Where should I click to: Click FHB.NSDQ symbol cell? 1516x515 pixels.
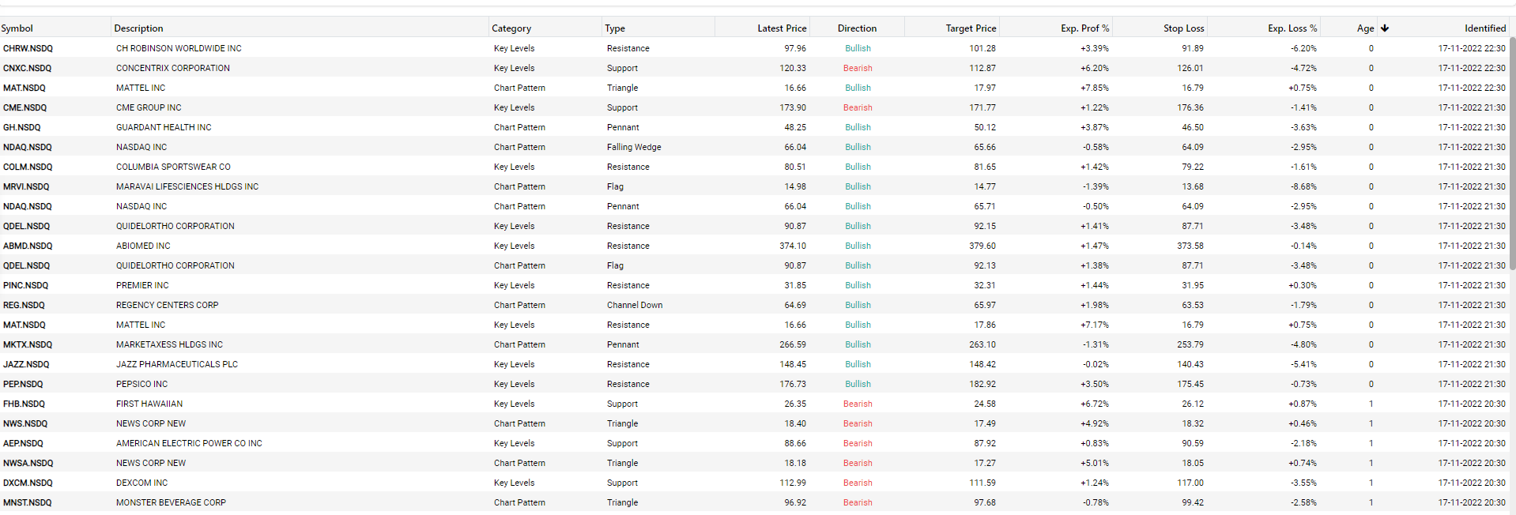point(24,404)
